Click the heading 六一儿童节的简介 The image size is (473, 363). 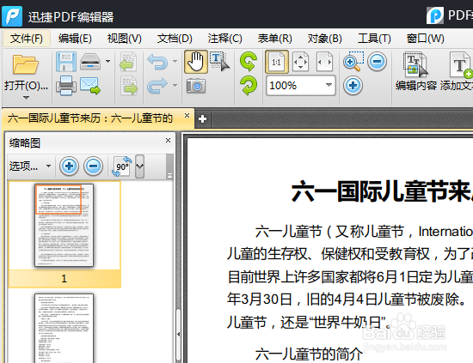coord(309,354)
